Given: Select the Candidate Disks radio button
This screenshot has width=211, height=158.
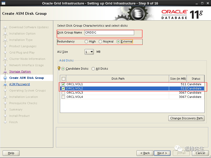Looking at the screenshot, I should (63, 69).
